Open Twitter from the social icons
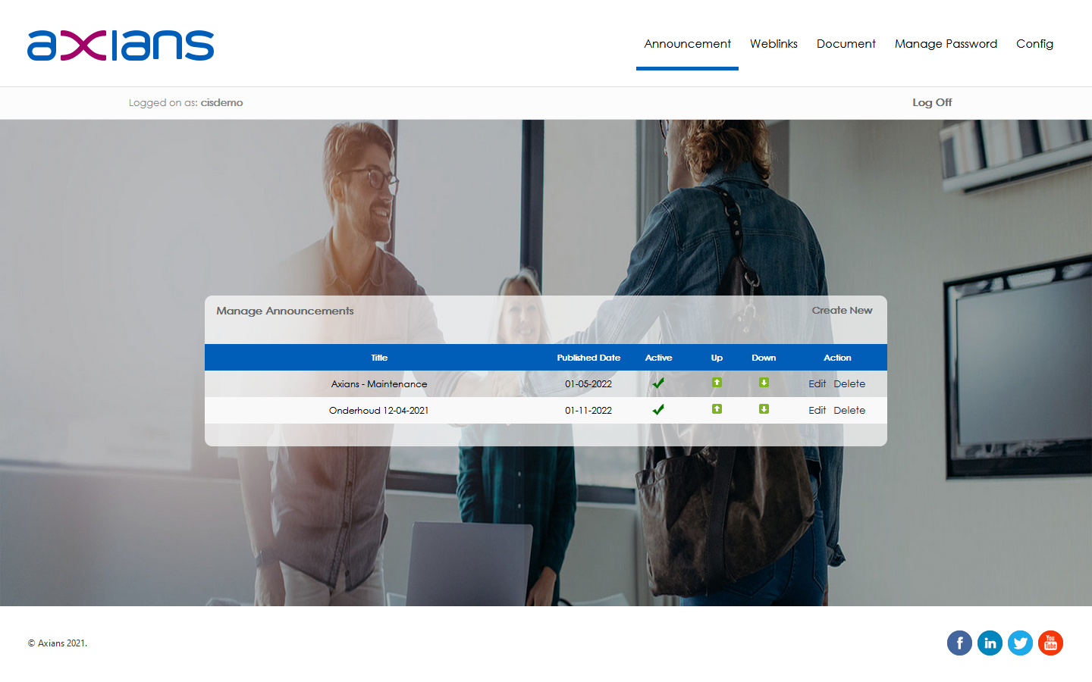This screenshot has width=1092, height=682. point(1020,643)
